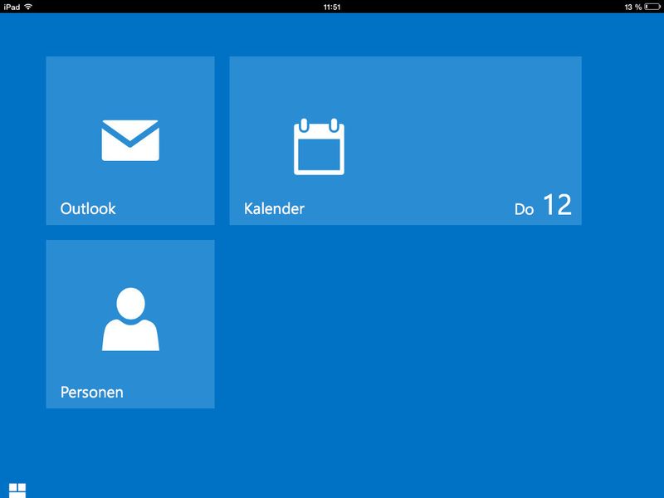Tap the Wi-Fi status icon
This screenshot has width=664, height=498.
(28, 7)
